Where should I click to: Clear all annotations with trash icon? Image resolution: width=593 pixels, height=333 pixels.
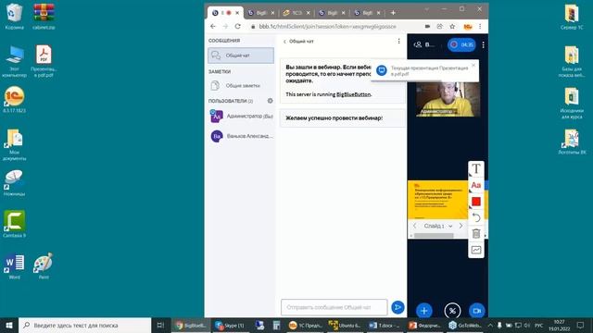pyautogui.click(x=476, y=234)
